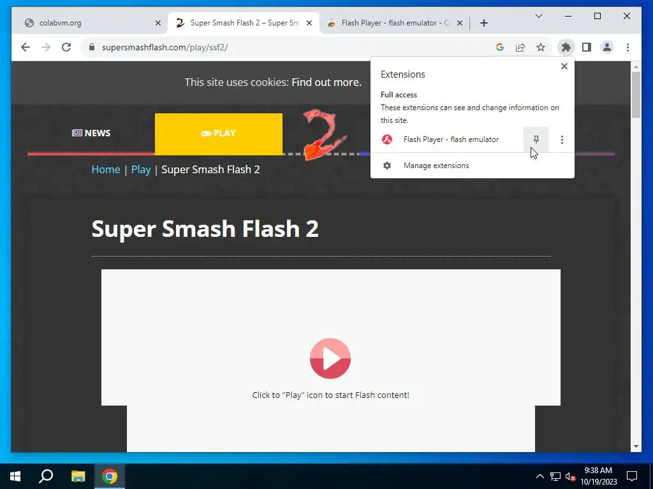
Task: Go to Home breadcrumb link
Action: pyautogui.click(x=106, y=169)
